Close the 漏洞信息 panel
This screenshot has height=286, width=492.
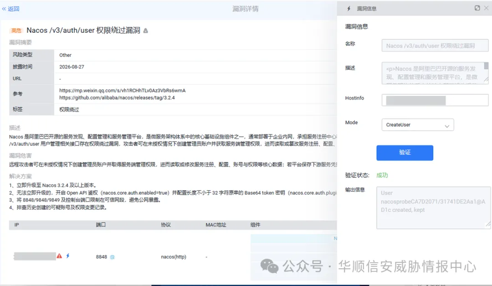(x=486, y=8)
